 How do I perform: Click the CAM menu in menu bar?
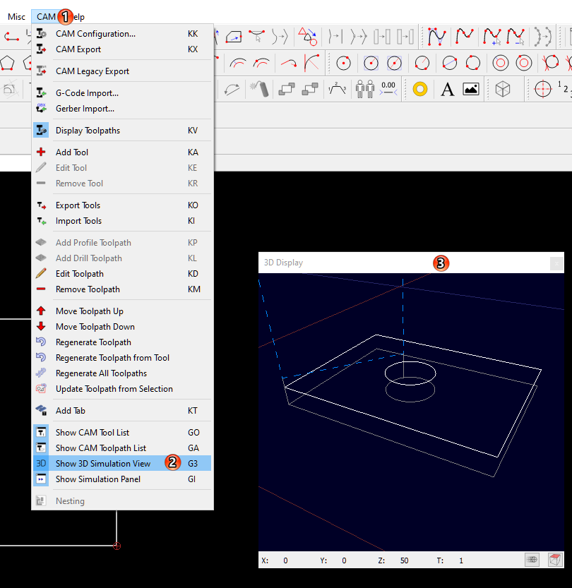(x=46, y=17)
